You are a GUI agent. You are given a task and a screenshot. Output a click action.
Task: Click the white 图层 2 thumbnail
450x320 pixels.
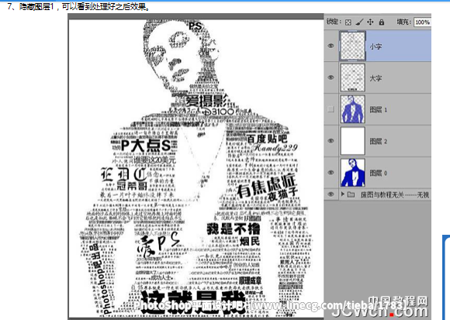click(x=353, y=141)
